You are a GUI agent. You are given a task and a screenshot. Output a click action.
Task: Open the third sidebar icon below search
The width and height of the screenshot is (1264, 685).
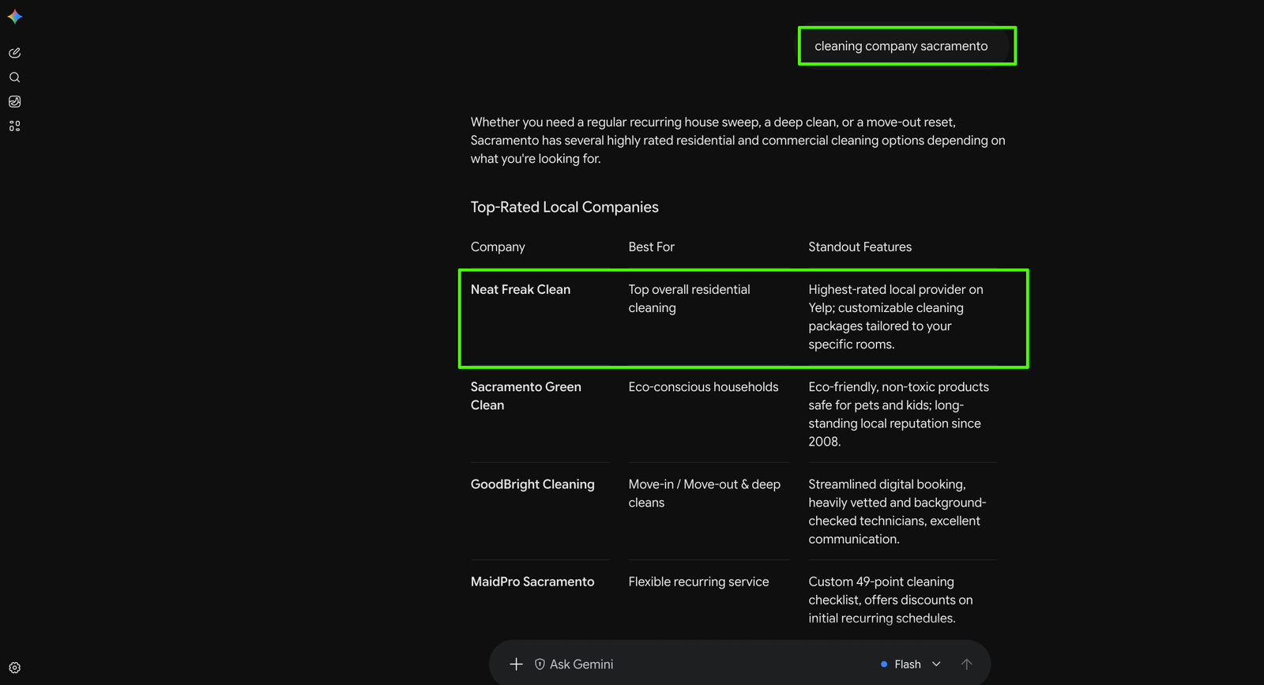14,102
